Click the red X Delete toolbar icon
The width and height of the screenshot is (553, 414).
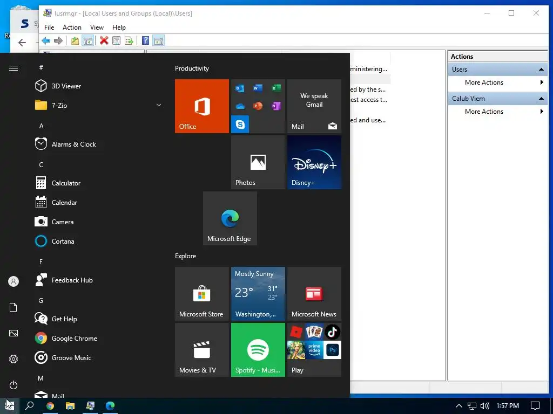click(x=104, y=41)
